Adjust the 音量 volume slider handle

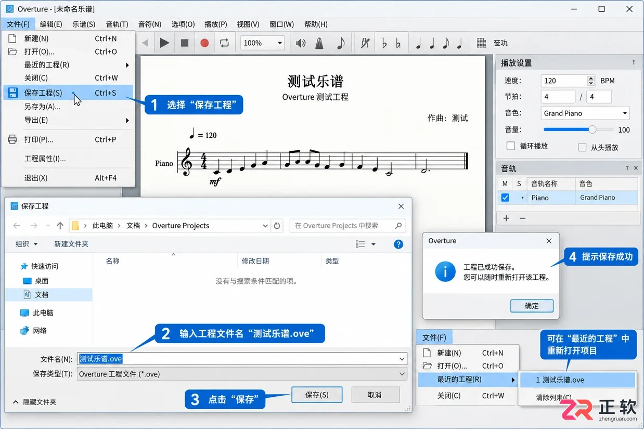pyautogui.click(x=593, y=129)
